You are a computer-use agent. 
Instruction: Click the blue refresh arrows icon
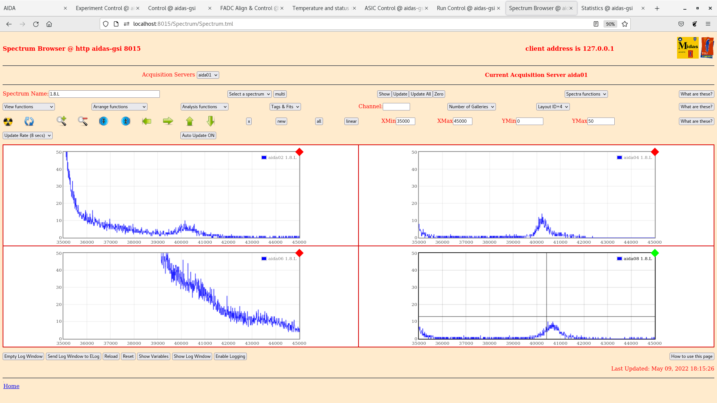point(29,121)
